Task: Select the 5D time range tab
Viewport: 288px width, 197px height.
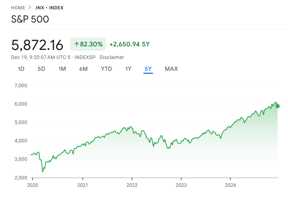Action: tap(41, 69)
